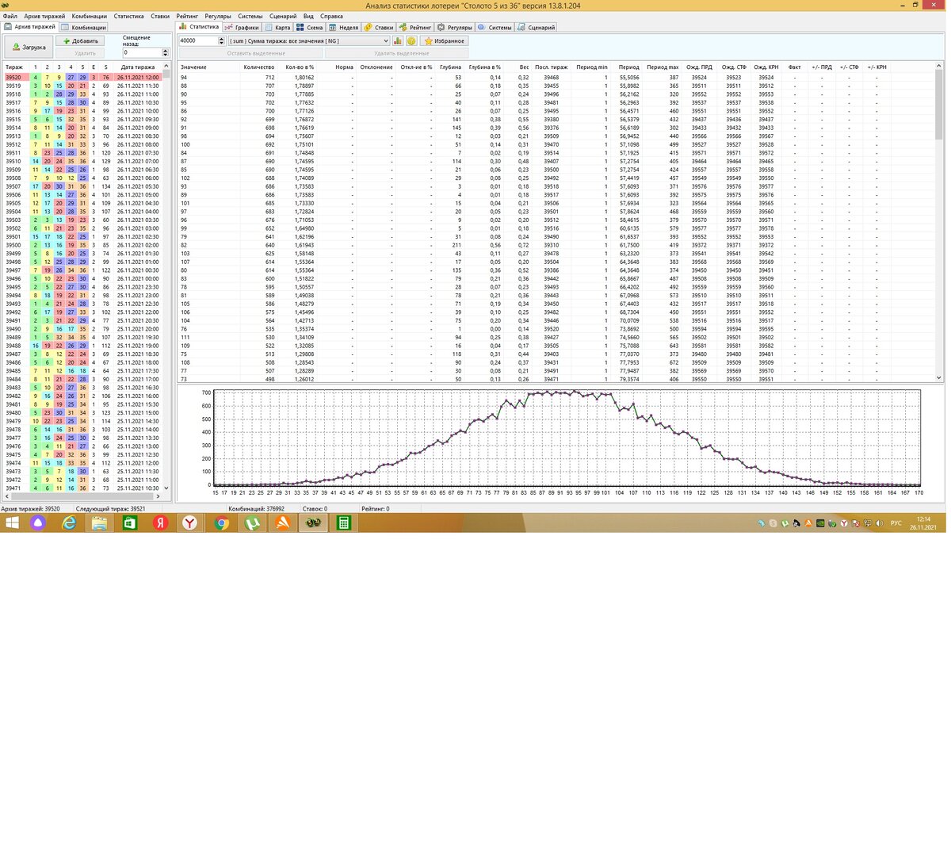Open the Статистика menu

tap(129, 16)
